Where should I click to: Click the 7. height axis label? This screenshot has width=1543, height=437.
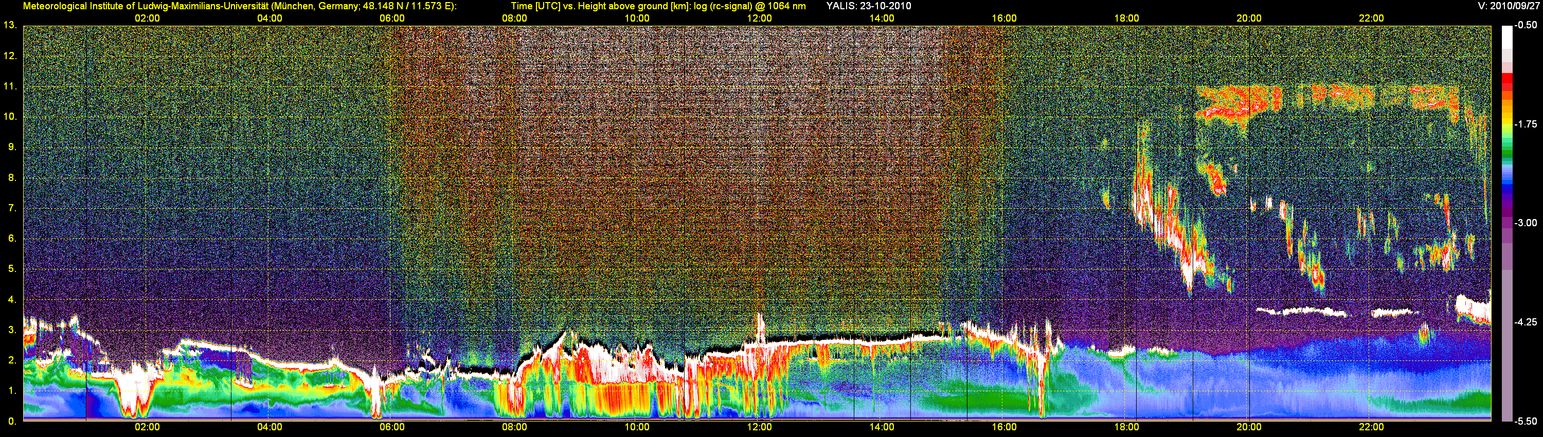click(x=12, y=208)
